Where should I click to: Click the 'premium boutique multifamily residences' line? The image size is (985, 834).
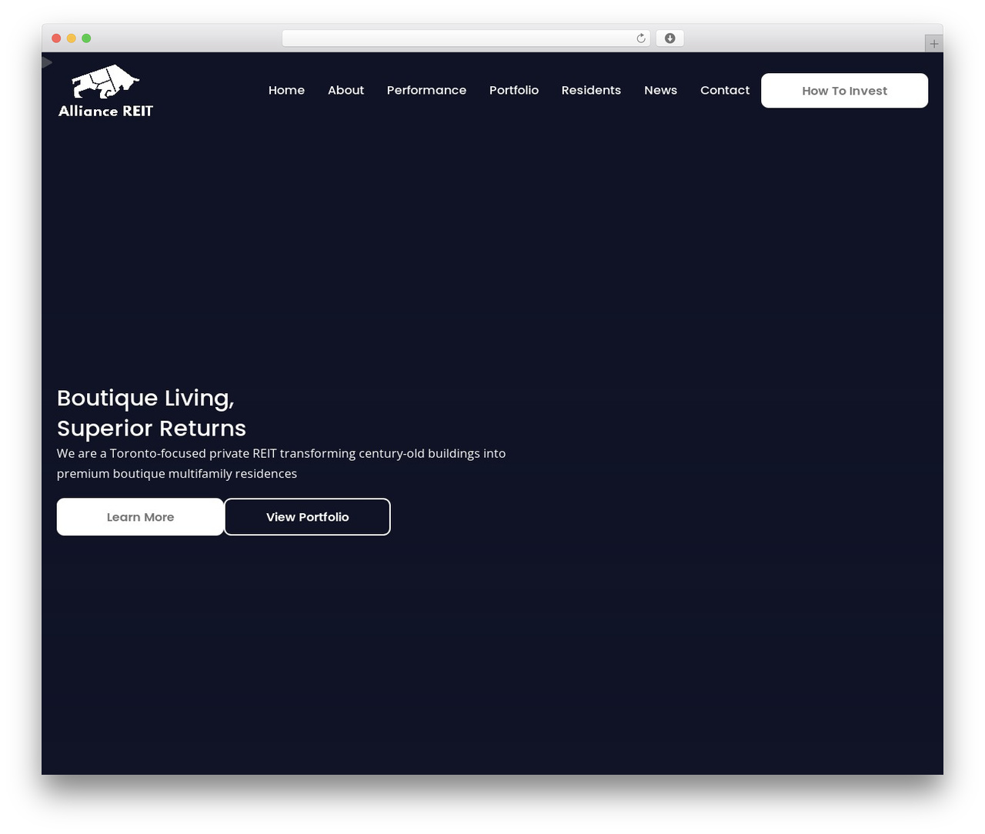(177, 473)
